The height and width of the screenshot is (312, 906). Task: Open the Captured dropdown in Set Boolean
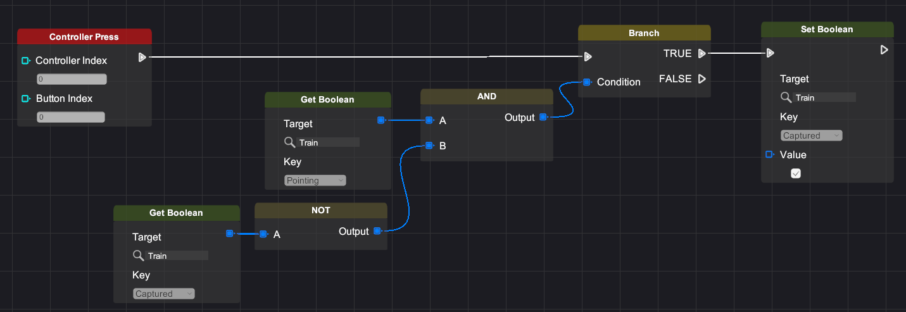click(812, 135)
